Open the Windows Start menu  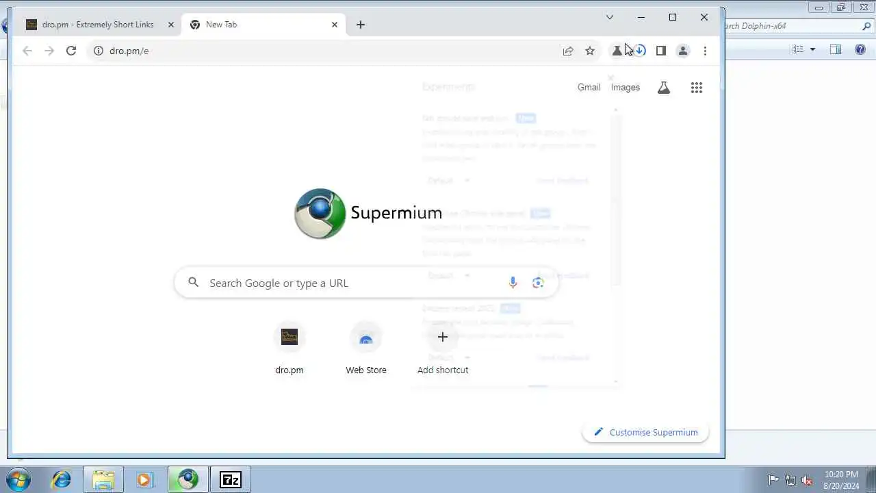coord(18,479)
